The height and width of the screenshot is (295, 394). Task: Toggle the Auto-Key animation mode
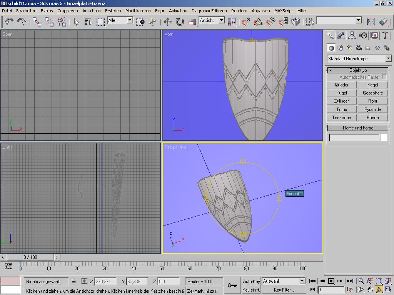pyautogui.click(x=251, y=281)
